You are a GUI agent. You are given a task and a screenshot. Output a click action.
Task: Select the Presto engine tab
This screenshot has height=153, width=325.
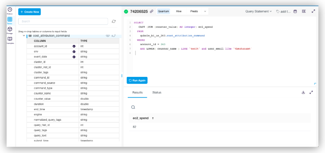coord(194,12)
